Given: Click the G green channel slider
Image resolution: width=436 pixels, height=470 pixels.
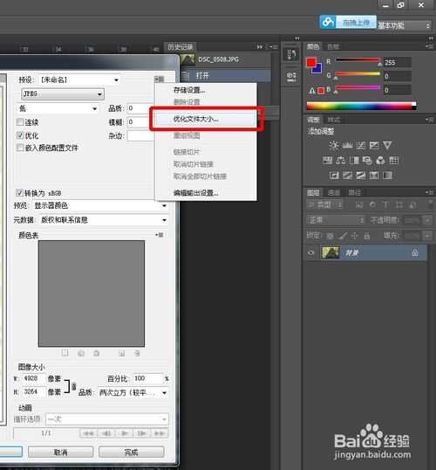Looking at the screenshot, I should [x=358, y=74].
